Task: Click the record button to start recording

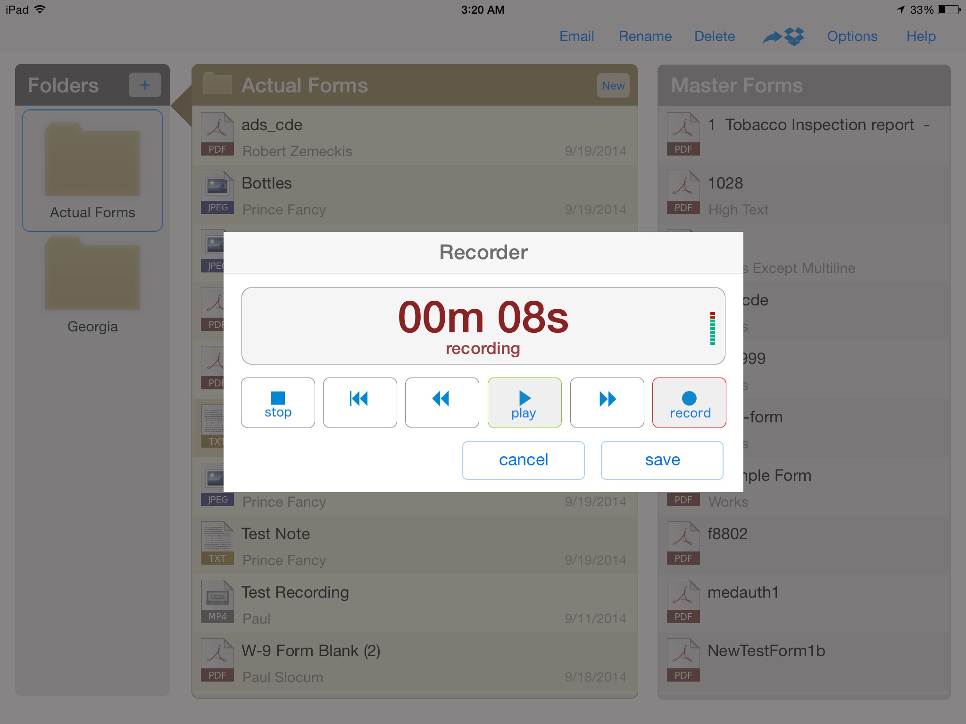Action: coord(688,403)
